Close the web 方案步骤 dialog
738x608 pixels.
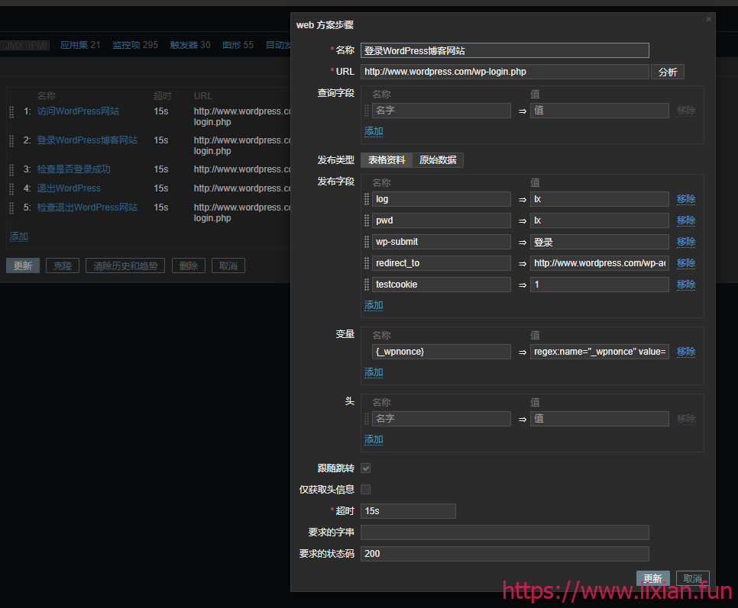click(708, 19)
